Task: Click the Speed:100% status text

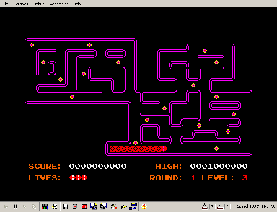Action: tap(248, 206)
